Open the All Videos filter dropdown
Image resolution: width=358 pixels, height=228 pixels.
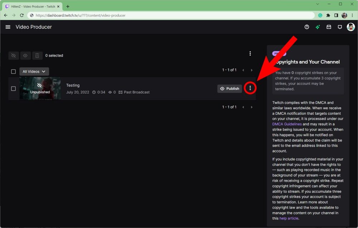[x=34, y=71]
